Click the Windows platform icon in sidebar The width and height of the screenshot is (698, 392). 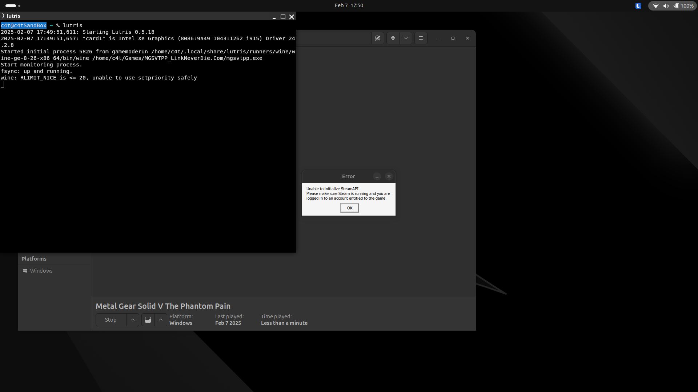(x=25, y=271)
